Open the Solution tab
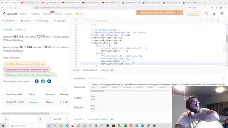Screen dimensions: 228x128 [26, 21]
